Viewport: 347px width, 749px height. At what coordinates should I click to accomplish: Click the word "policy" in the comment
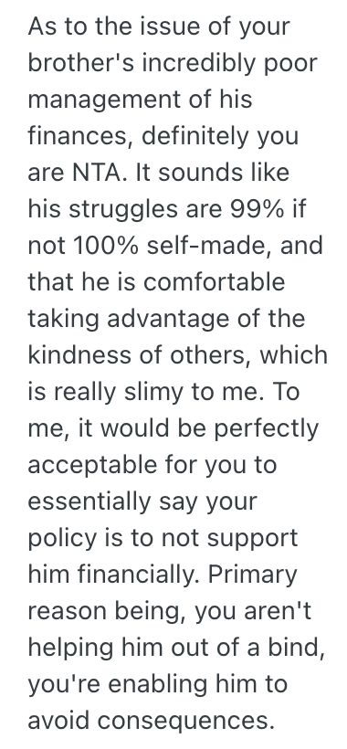pyautogui.click(x=61, y=540)
